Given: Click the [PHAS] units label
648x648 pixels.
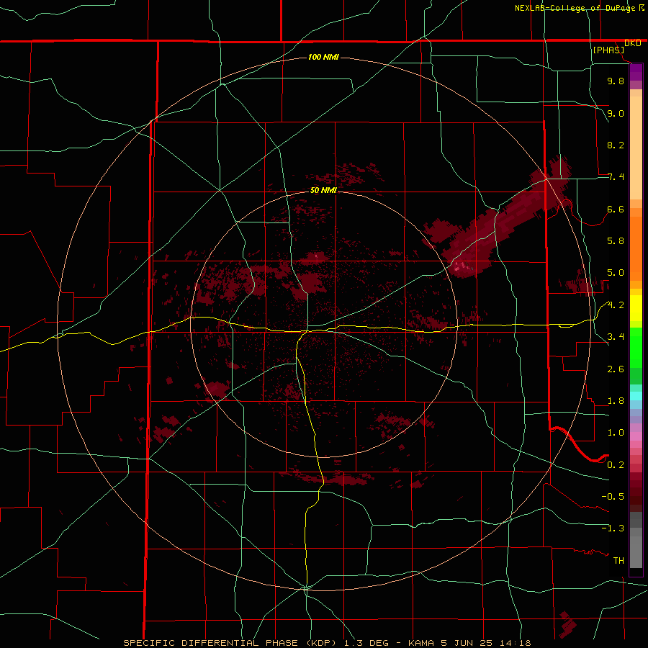Looking at the screenshot, I should pos(608,50).
